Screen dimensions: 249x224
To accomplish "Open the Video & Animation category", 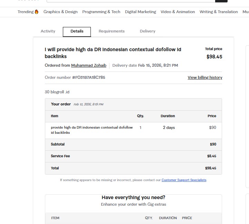I will point(178,12).
